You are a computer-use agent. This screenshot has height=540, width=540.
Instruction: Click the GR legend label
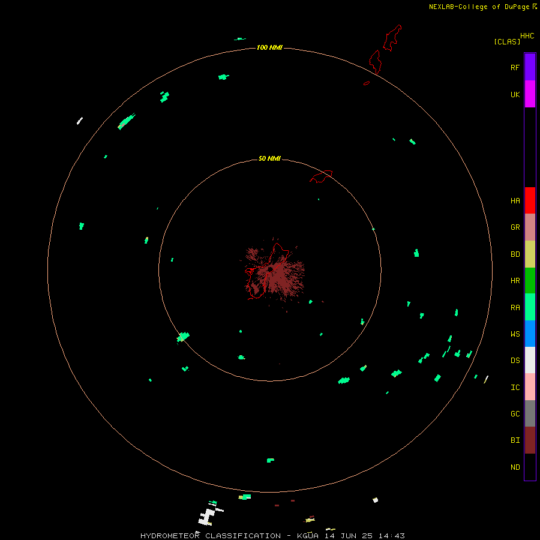click(515, 227)
